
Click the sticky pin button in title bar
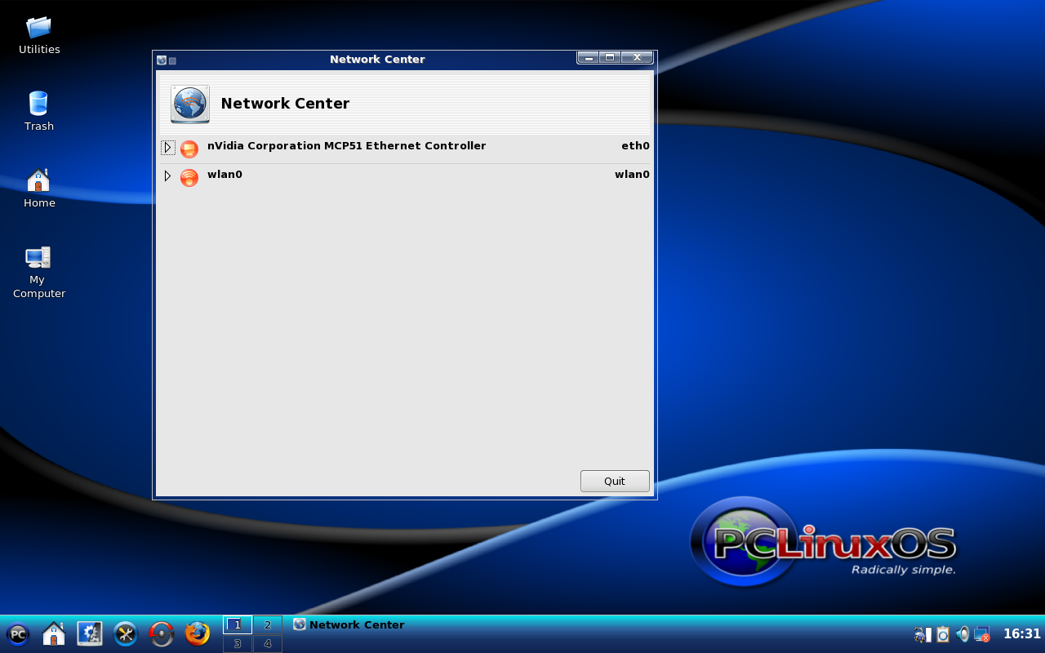172,60
